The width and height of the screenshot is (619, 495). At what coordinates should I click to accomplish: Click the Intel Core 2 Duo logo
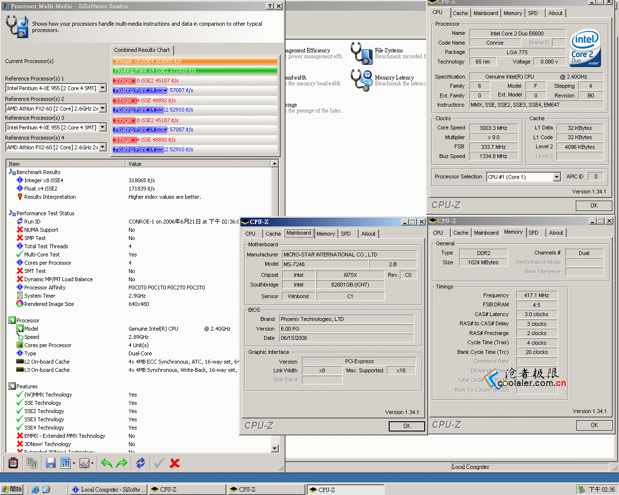click(x=586, y=48)
